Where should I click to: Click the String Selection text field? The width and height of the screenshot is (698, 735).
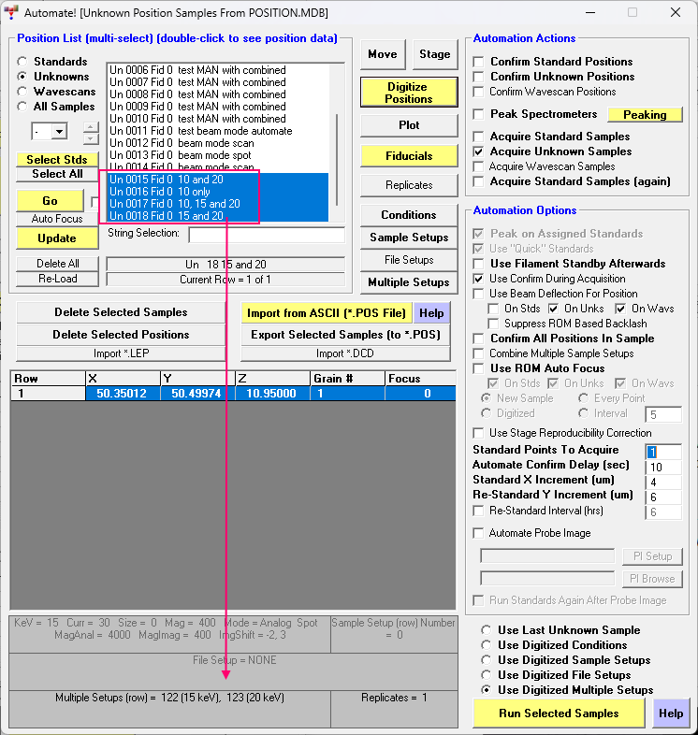click(x=266, y=234)
